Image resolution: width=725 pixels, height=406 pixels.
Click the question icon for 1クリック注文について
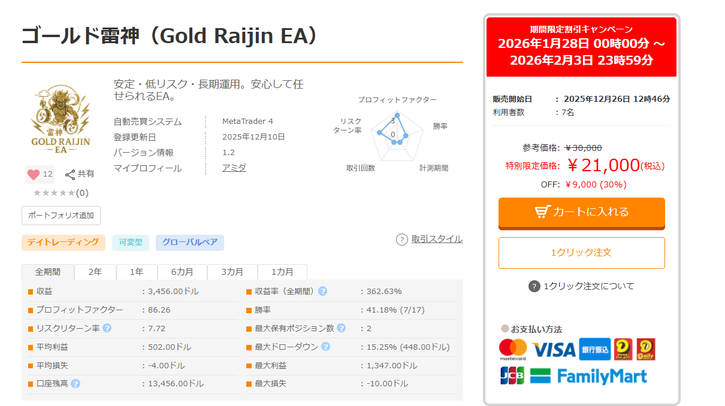pos(534,286)
